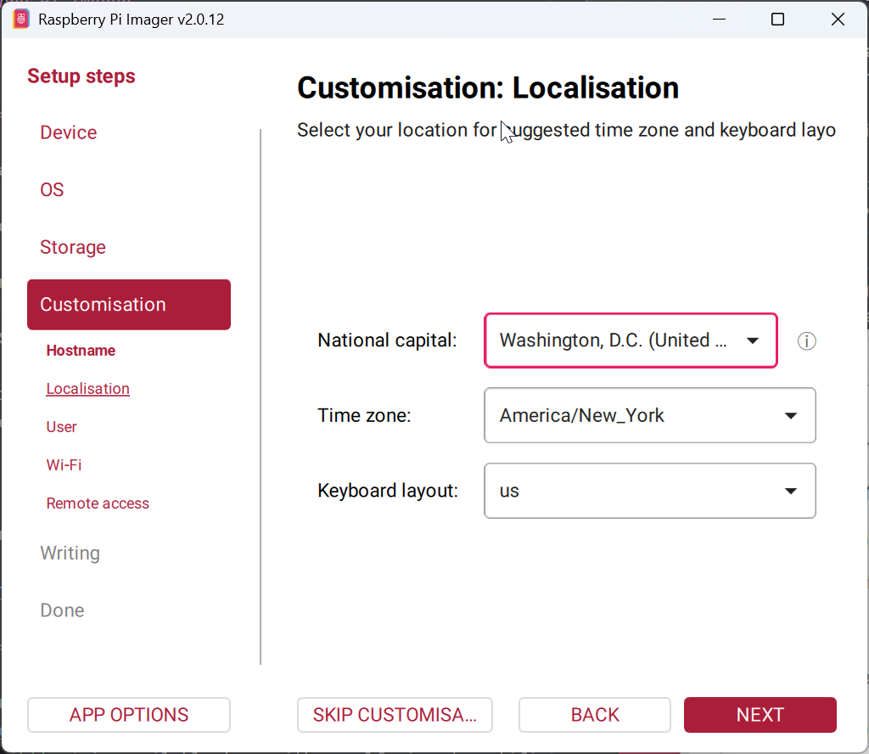The height and width of the screenshot is (754, 869).
Task: Click the 'Select your location' description text
Action: pyautogui.click(x=566, y=130)
